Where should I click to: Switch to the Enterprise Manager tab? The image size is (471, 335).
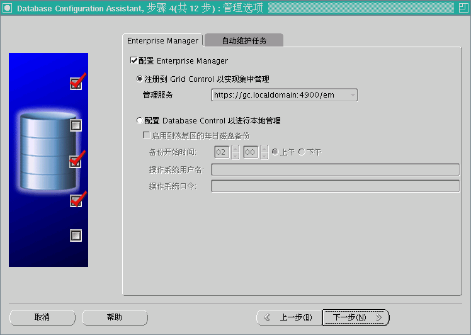pyautogui.click(x=162, y=40)
